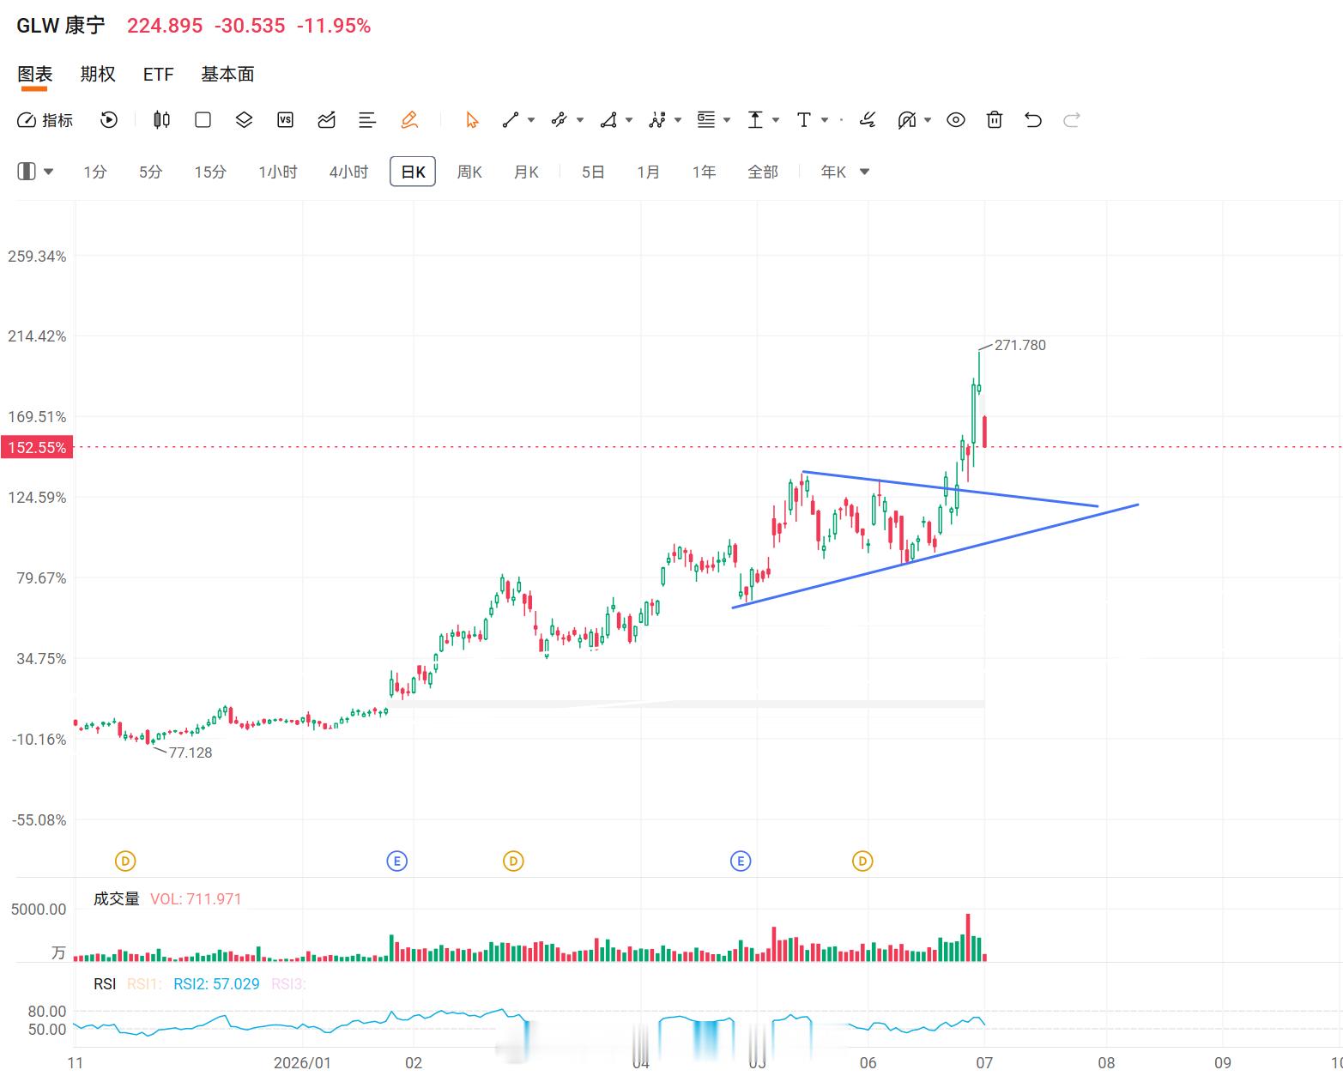Screen dimensions: 1343x1076
Task: Expand the measure tool dropdown arrow
Action: (x=776, y=120)
